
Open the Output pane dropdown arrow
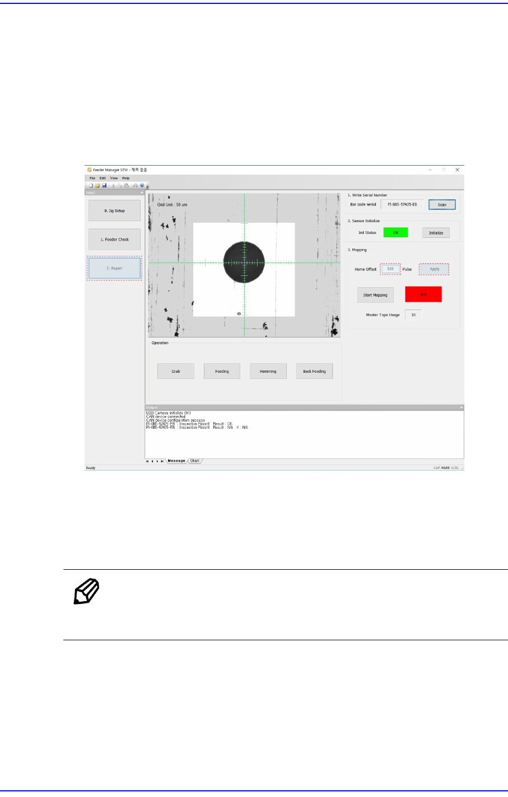(x=462, y=407)
